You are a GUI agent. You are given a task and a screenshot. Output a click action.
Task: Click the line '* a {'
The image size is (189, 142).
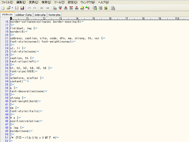coord(14,118)
